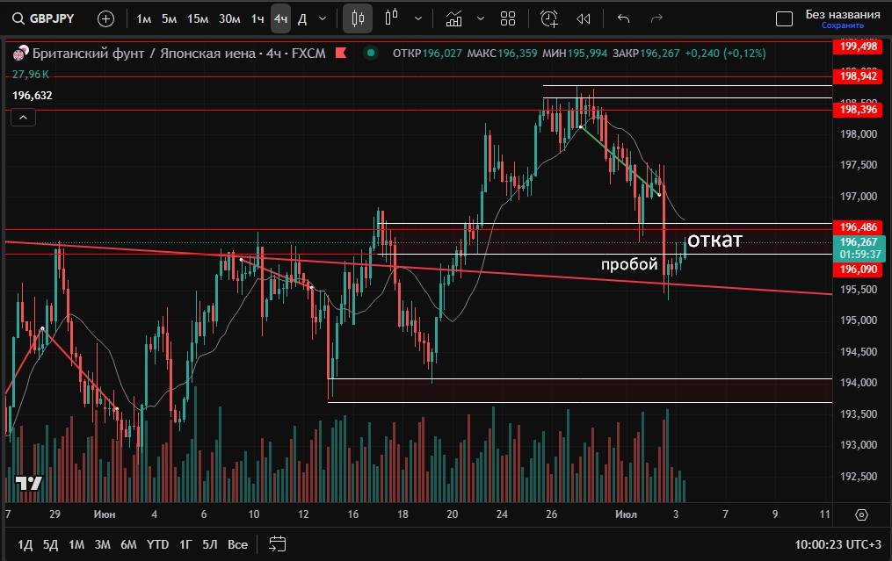892x561 pixels.
Task: Click the Британский фунт / Японская иена title
Action: pyautogui.click(x=145, y=53)
